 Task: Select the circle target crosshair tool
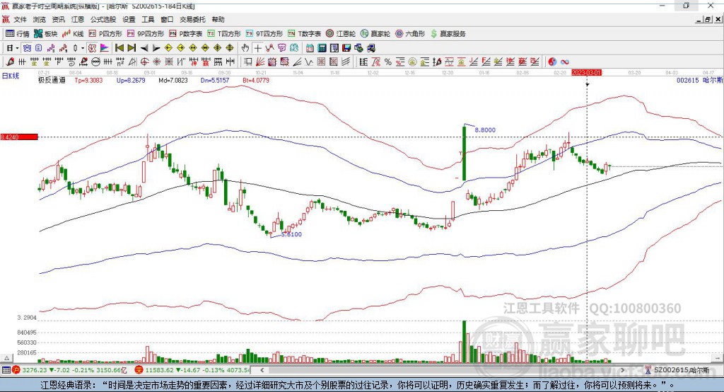[144, 62]
